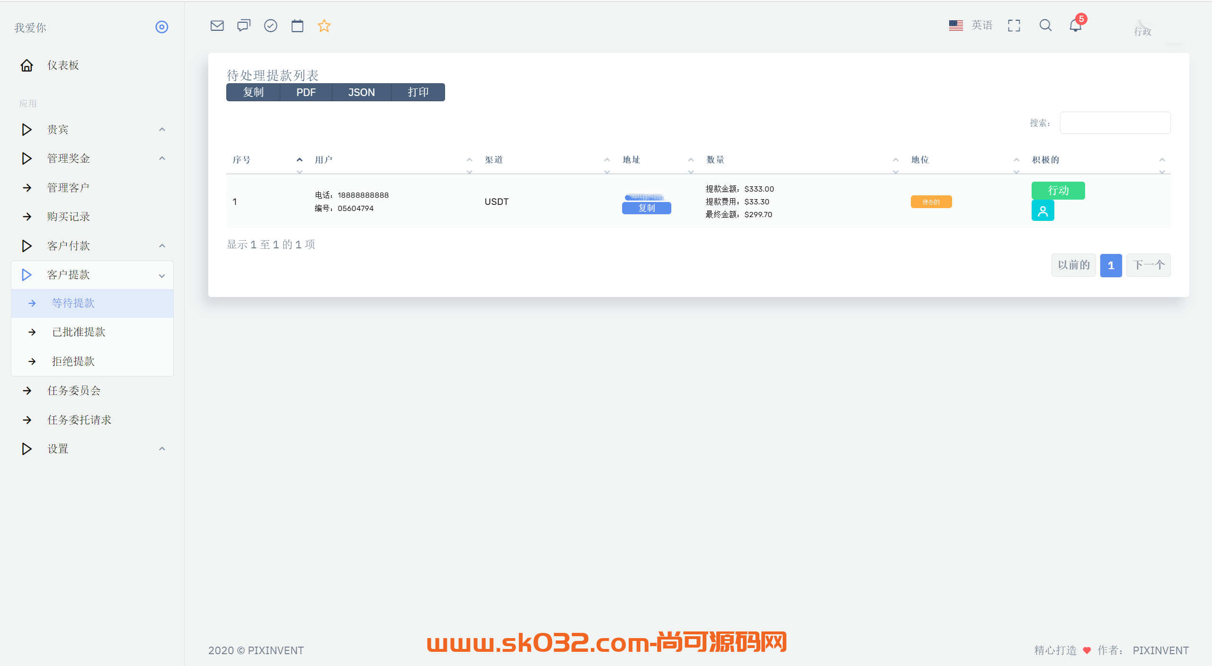1212x666 pixels.
Task: Sort table by 用户 column
Action: (393, 160)
